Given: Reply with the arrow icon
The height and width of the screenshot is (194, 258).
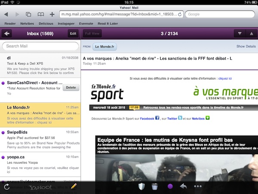Looking at the screenshot, I should (x=184, y=186).
